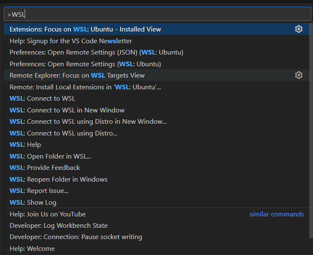Click the command list vertical scrollbar
The width and height of the screenshot is (313, 255).
pyautogui.click(x=311, y=130)
